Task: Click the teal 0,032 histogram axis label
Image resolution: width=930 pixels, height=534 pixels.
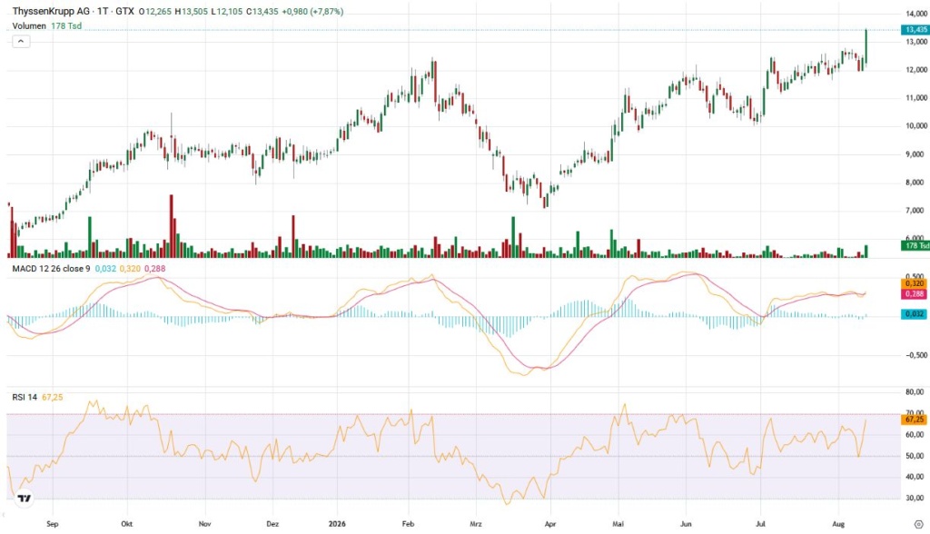Action: tap(914, 314)
